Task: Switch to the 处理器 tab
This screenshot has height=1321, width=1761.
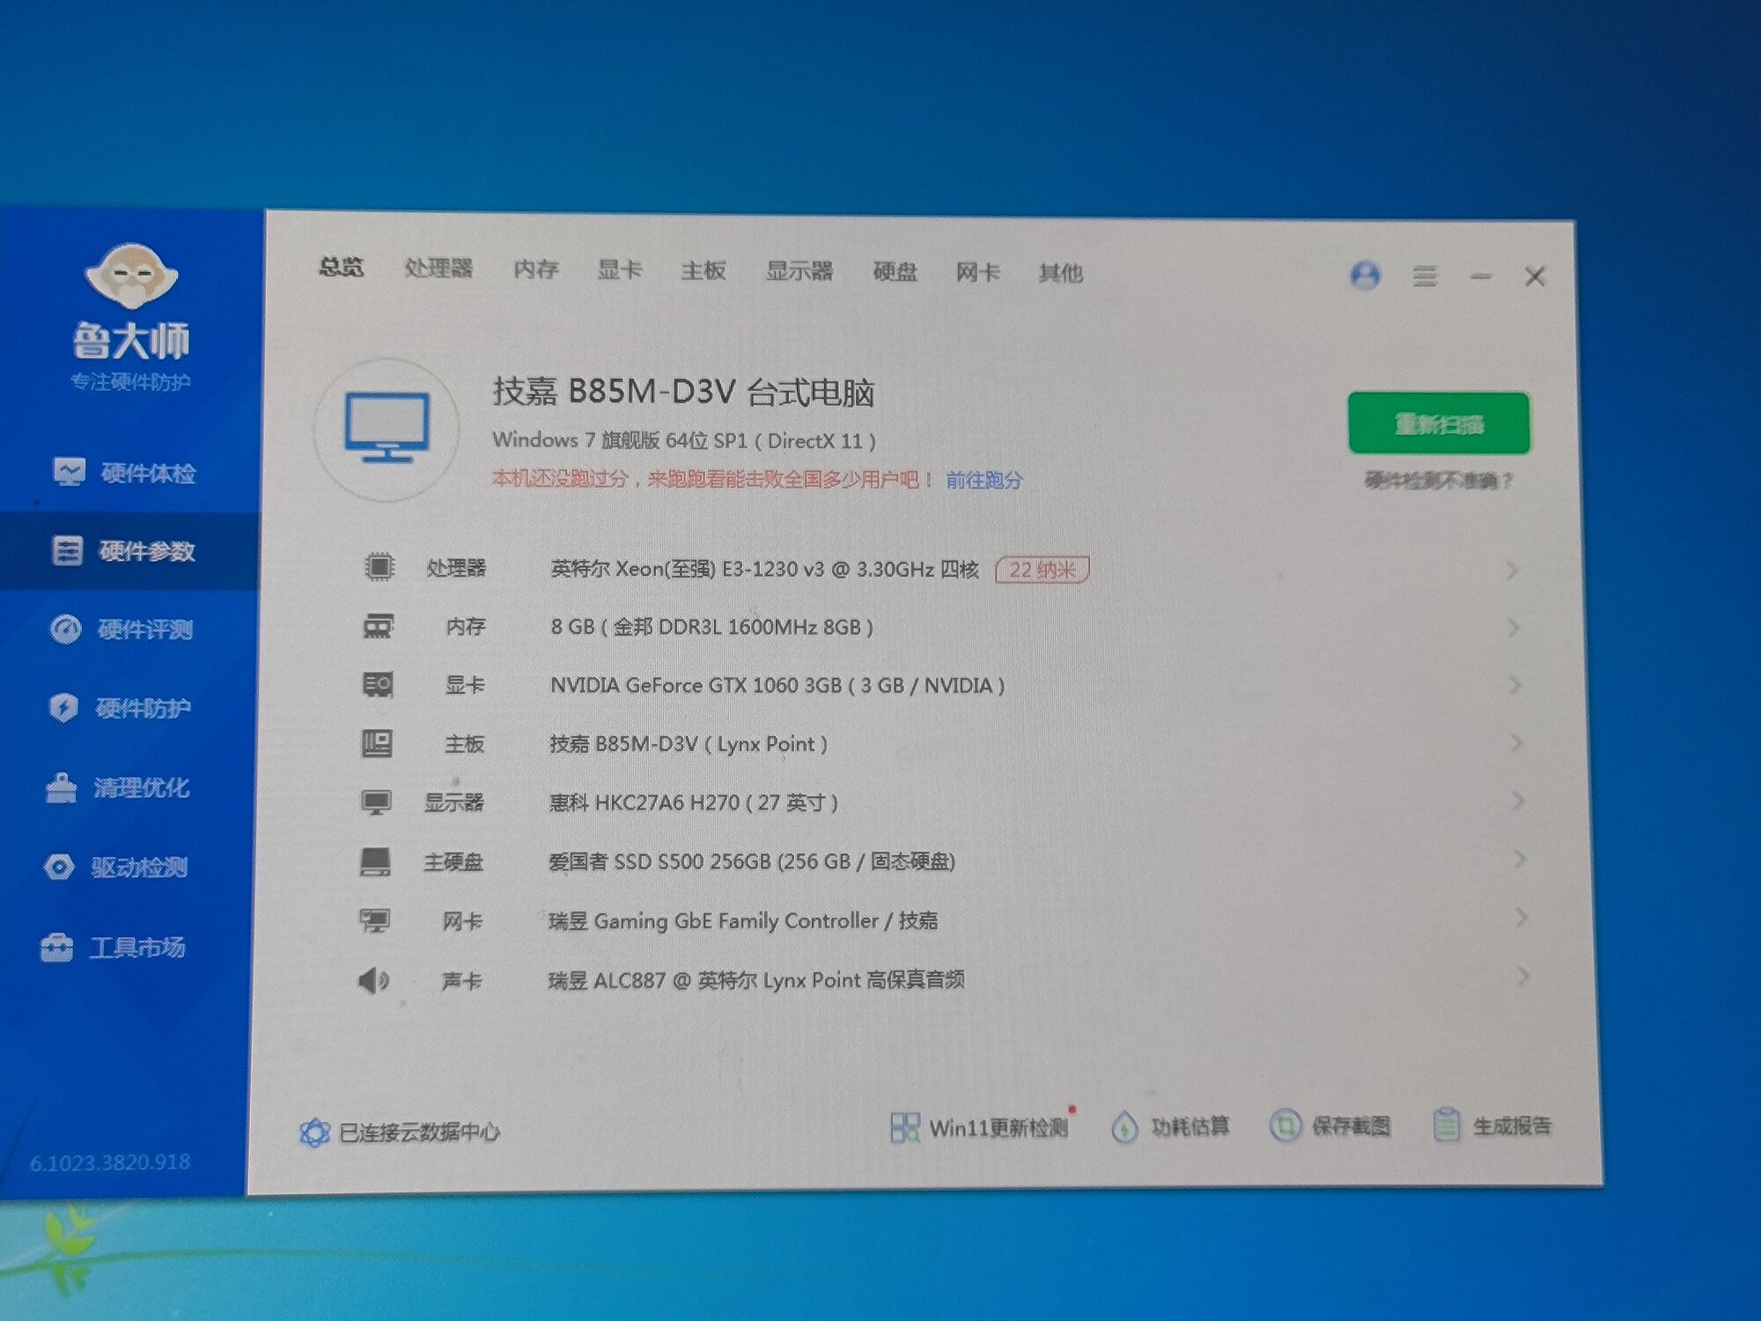Action: pyautogui.click(x=438, y=268)
